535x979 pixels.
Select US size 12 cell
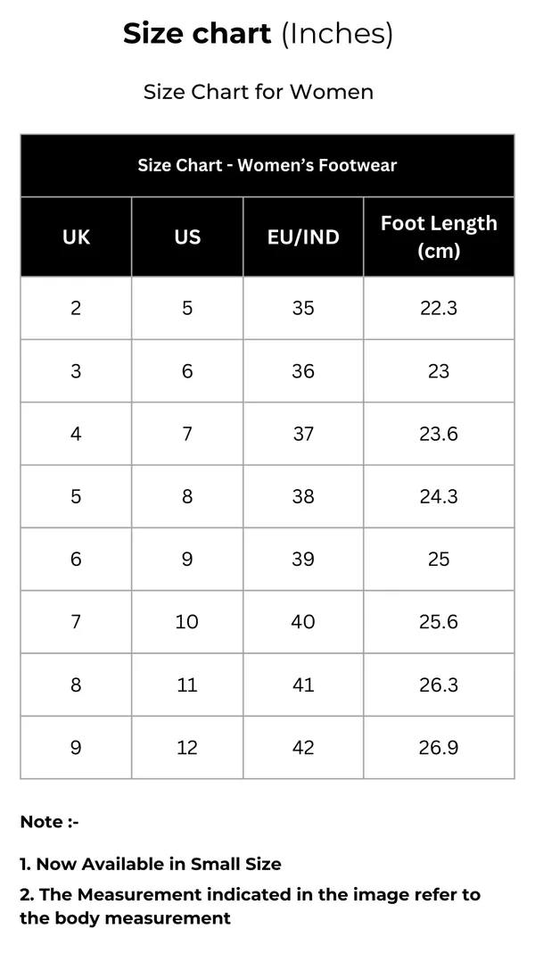[187, 748]
